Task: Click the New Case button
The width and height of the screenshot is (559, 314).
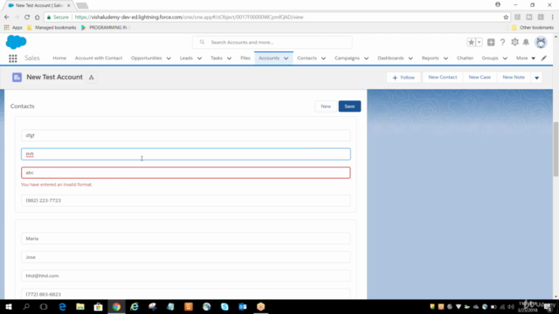Action: pos(480,78)
